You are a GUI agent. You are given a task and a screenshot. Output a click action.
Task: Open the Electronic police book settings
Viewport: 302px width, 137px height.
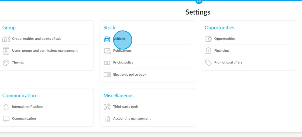tap(130, 75)
